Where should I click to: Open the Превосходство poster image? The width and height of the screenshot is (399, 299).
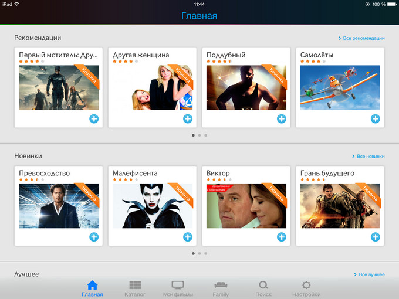tap(59, 206)
